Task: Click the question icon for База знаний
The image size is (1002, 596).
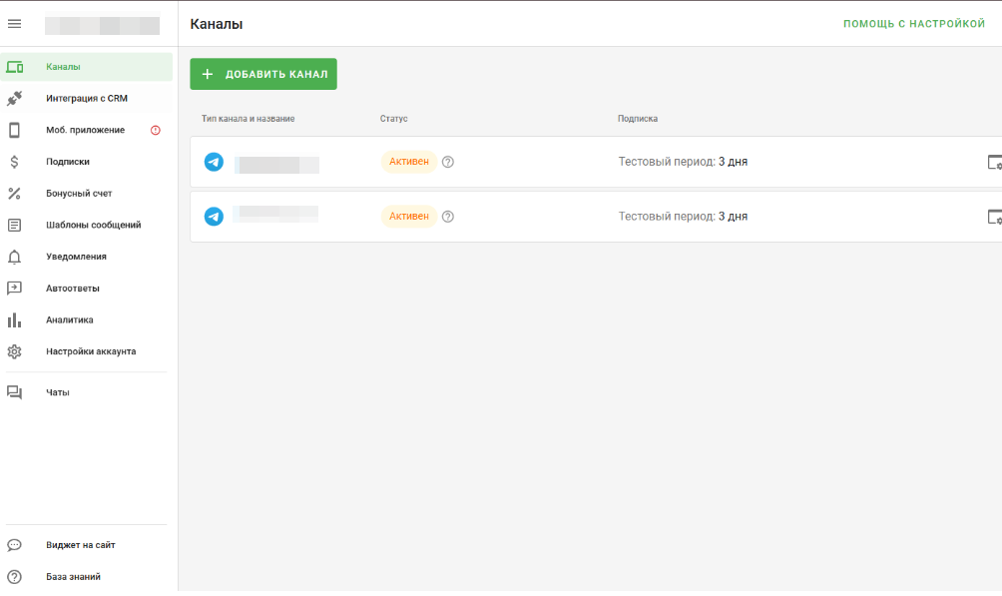Action: pyautogui.click(x=14, y=577)
